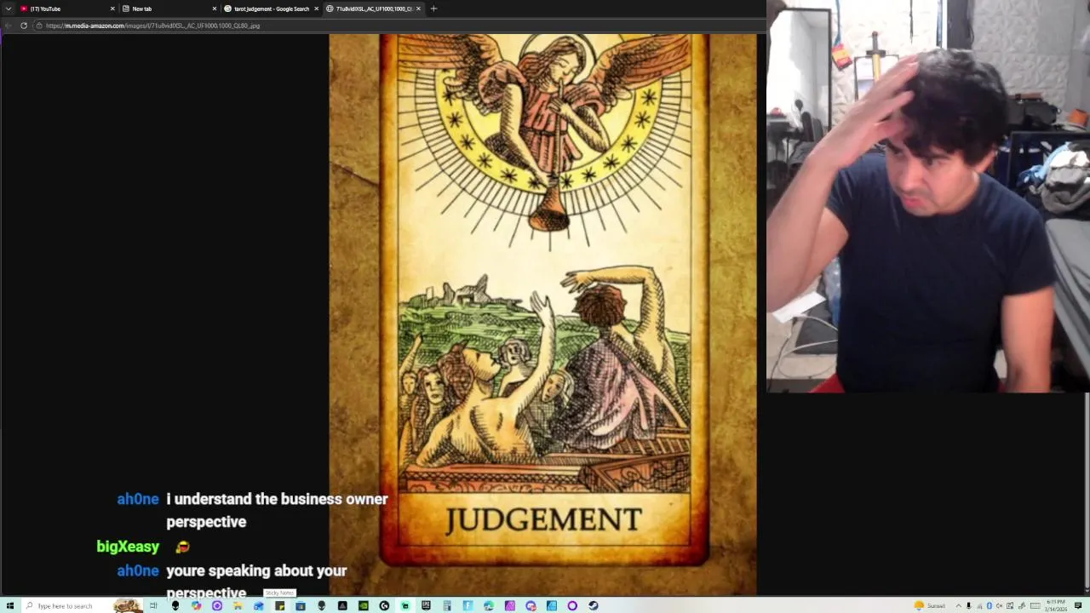Click the username bigXeasy in chat
Viewport: 1090px width, 613px height.
click(128, 547)
